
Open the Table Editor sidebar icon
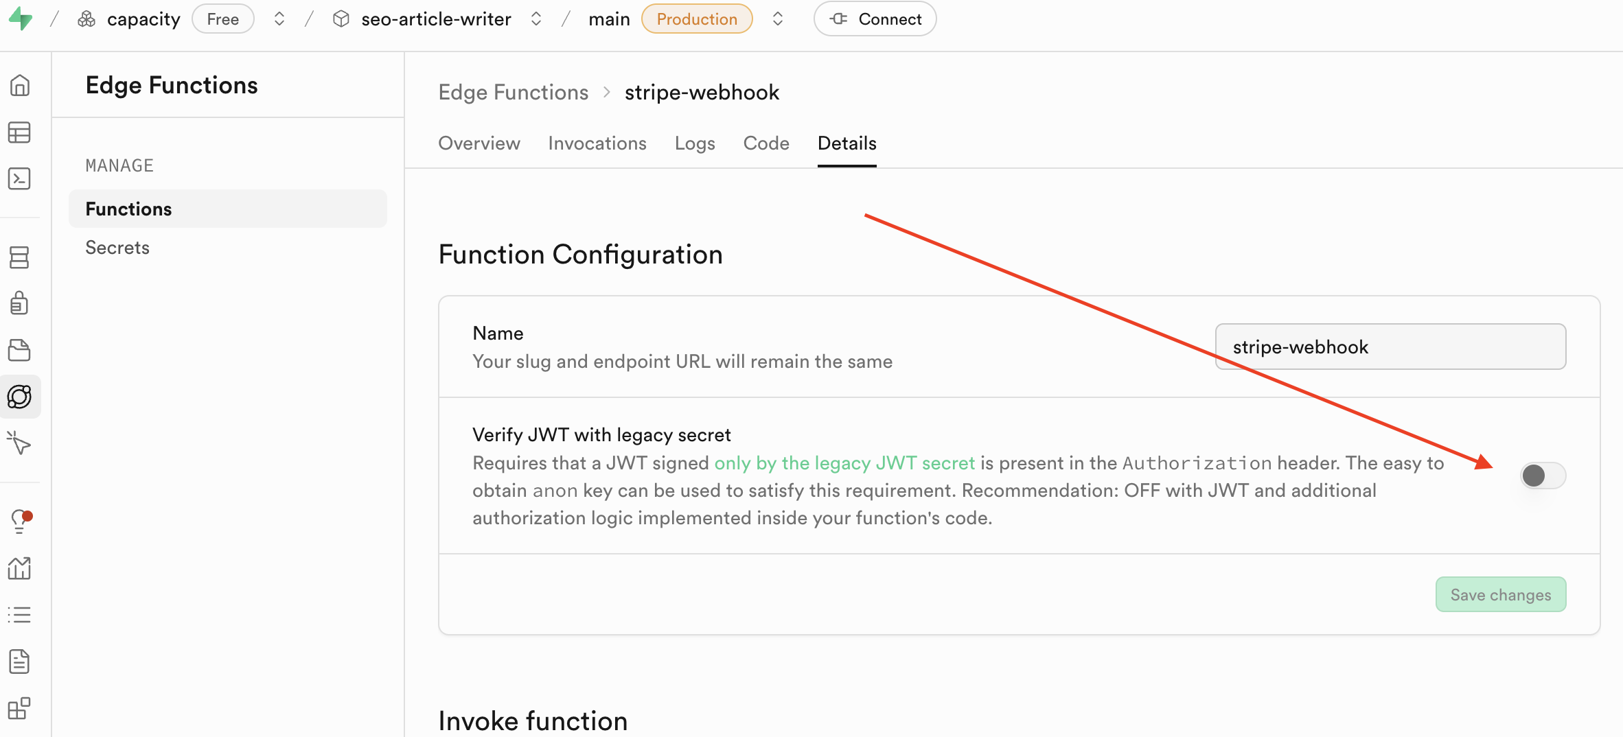(x=20, y=132)
